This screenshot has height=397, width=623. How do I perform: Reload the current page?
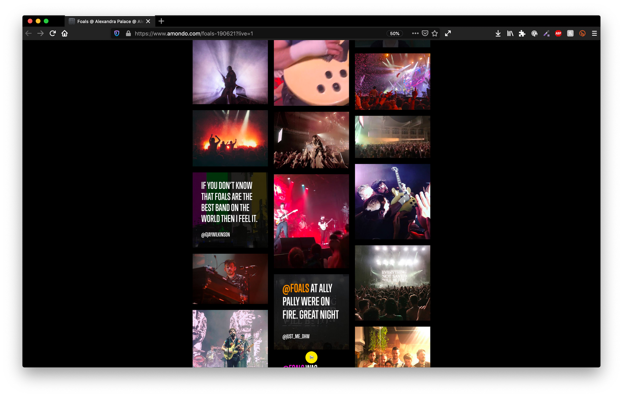pyautogui.click(x=53, y=33)
